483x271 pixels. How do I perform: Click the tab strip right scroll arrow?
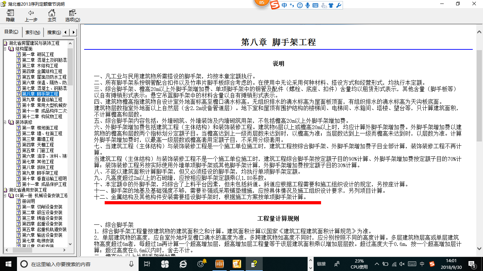pyautogui.click(x=74, y=32)
